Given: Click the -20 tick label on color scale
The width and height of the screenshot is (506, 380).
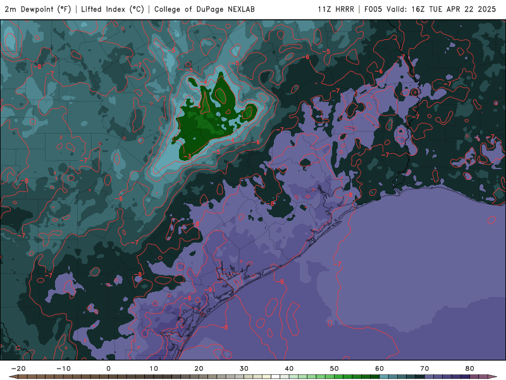Looking at the screenshot, I should (x=18, y=369).
